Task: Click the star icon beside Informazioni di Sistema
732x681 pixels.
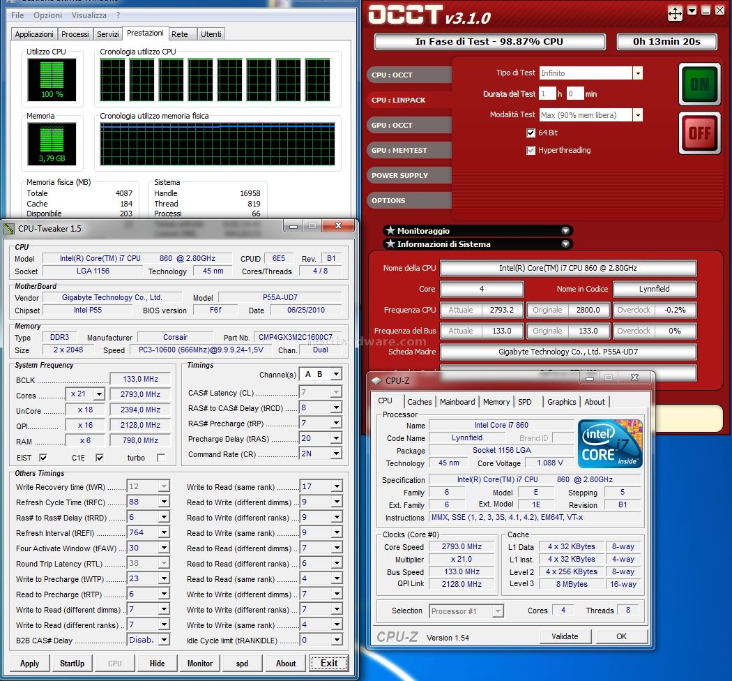Action: [x=390, y=244]
